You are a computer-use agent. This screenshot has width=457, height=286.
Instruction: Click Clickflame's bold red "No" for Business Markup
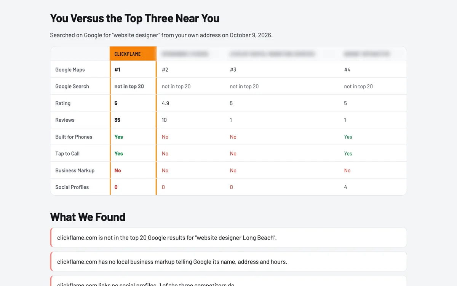(118, 170)
